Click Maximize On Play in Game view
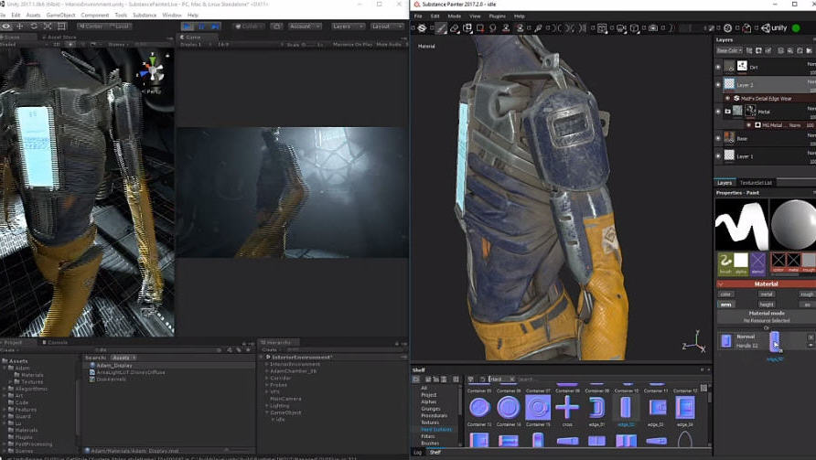Image resolution: width=816 pixels, height=460 pixels. coord(352,45)
